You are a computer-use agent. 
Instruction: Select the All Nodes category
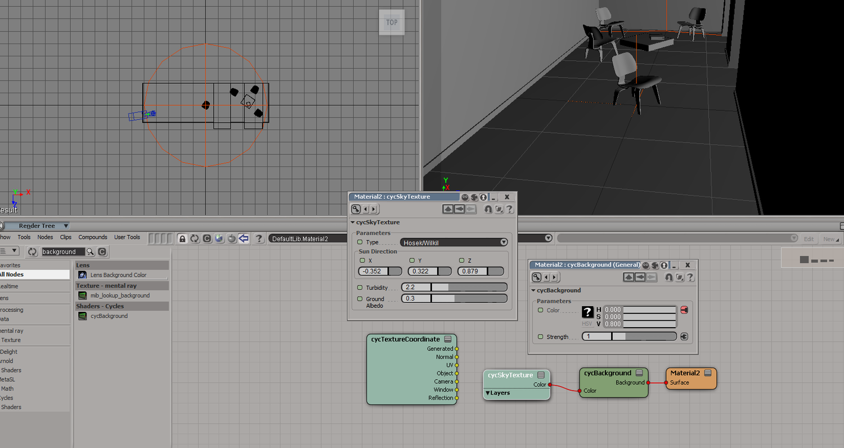pos(35,275)
